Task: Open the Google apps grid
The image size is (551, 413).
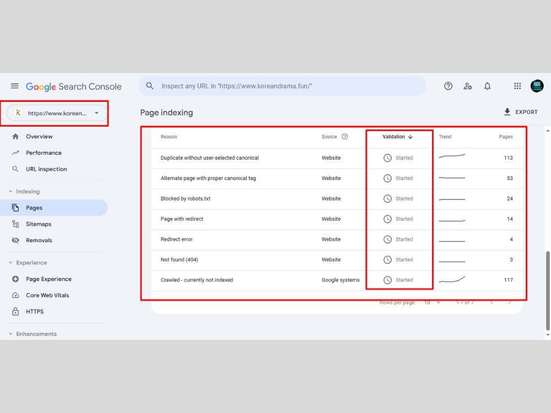Action: coord(517,86)
